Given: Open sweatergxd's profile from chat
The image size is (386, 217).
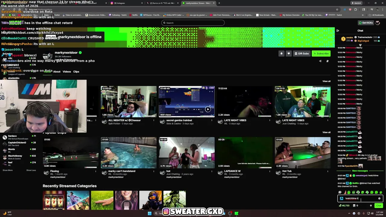Looking at the screenshot, I should point(362,176).
